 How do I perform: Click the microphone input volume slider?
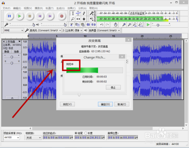point(22,25)
